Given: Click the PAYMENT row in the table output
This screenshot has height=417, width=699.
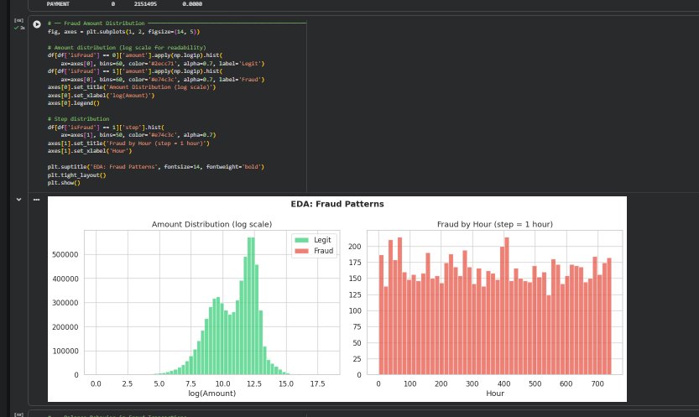Looking at the screenshot, I should tap(125, 4).
